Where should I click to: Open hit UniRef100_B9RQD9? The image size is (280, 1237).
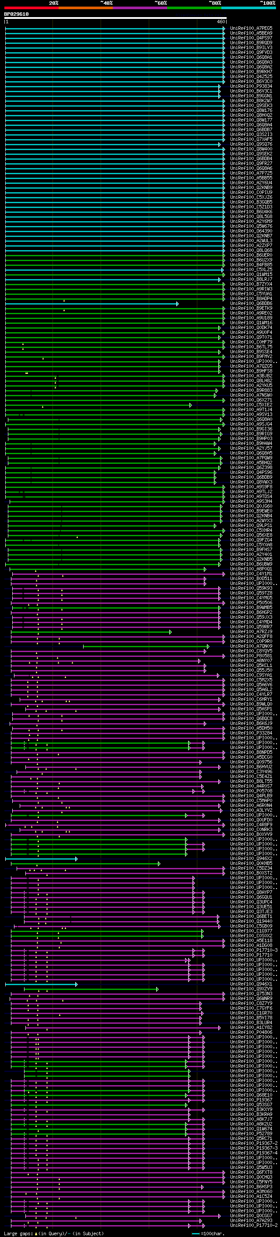[251, 43]
